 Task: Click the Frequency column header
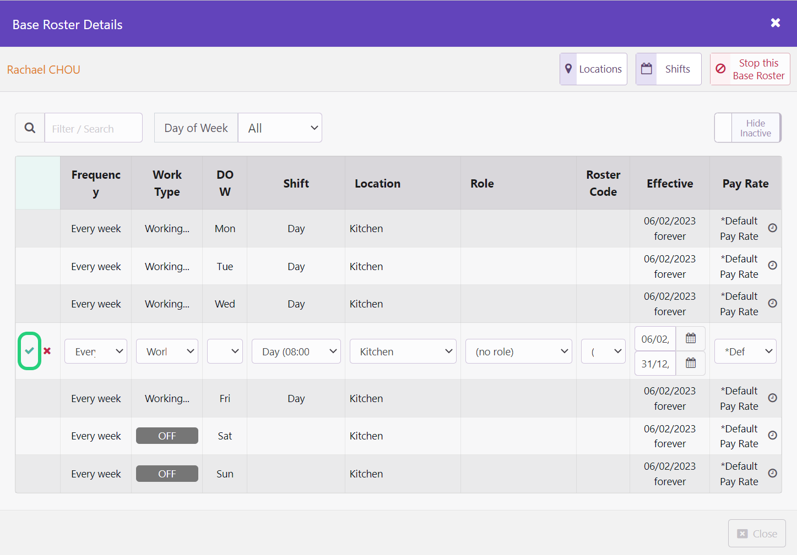click(x=96, y=183)
